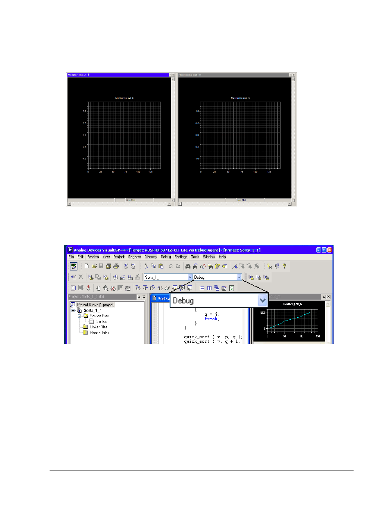The width and height of the screenshot is (389, 505).
Task: Open the Edit menu
Action: click(x=81, y=257)
